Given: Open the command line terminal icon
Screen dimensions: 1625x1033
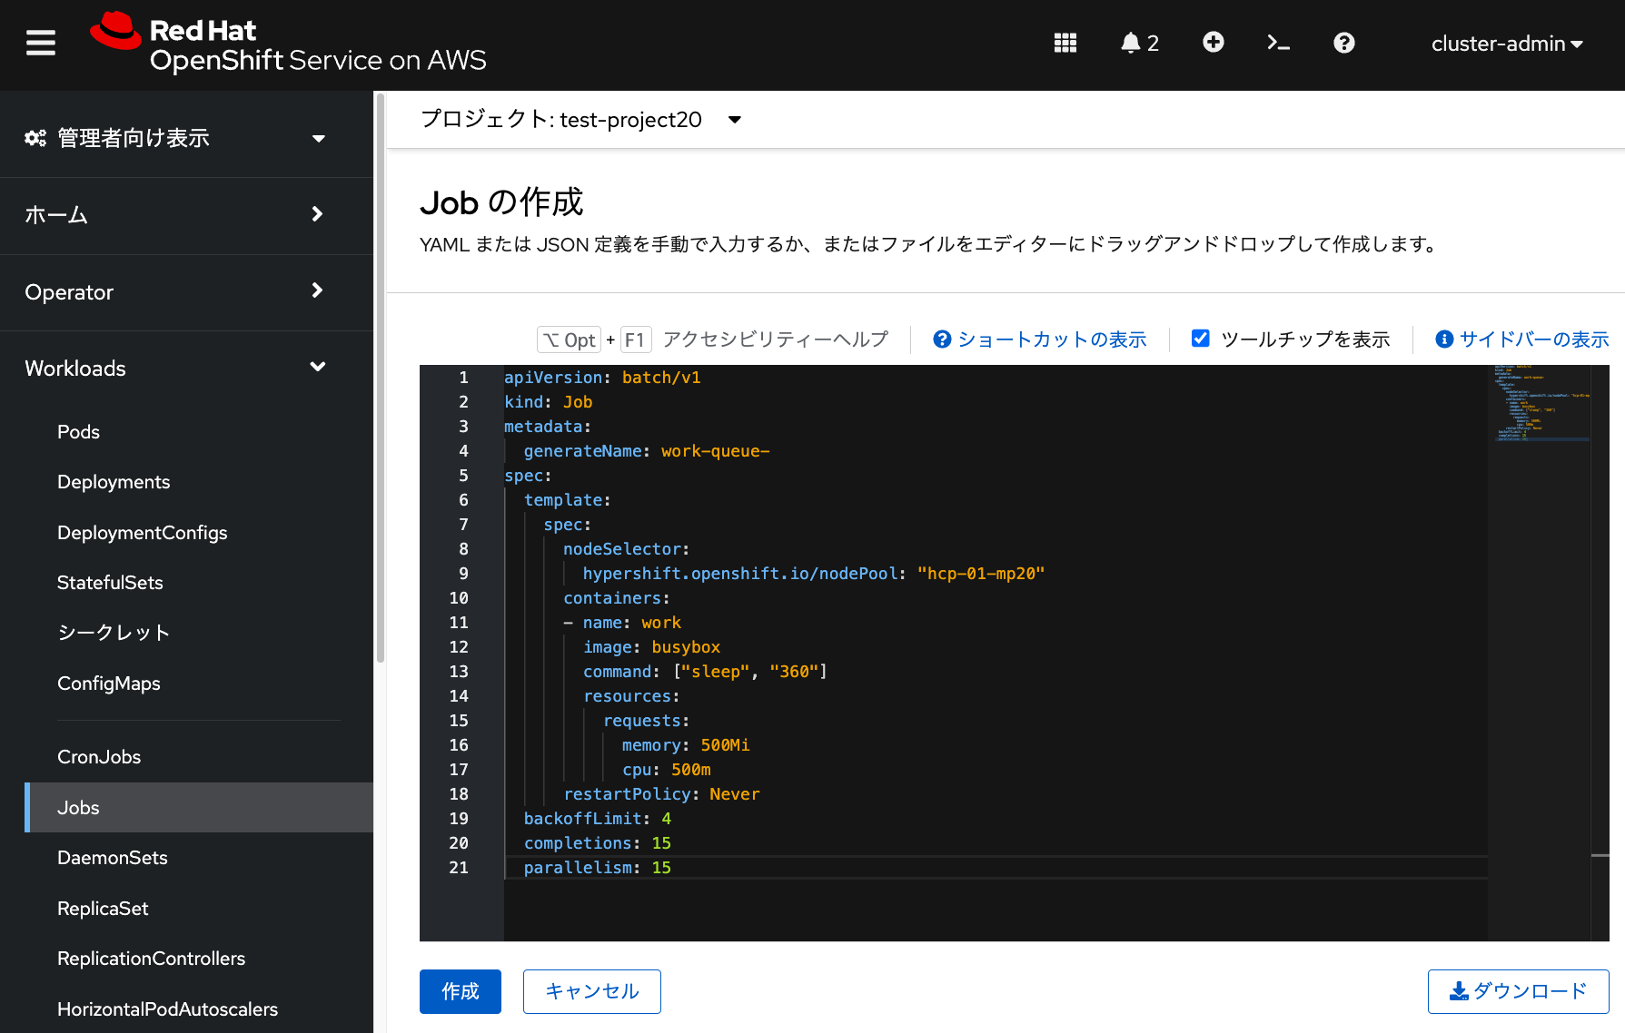Looking at the screenshot, I should tap(1278, 43).
